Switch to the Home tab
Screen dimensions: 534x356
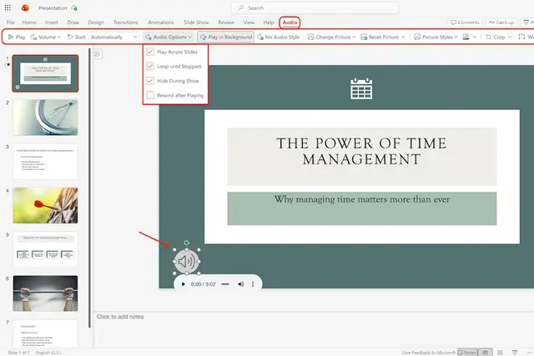coord(29,23)
